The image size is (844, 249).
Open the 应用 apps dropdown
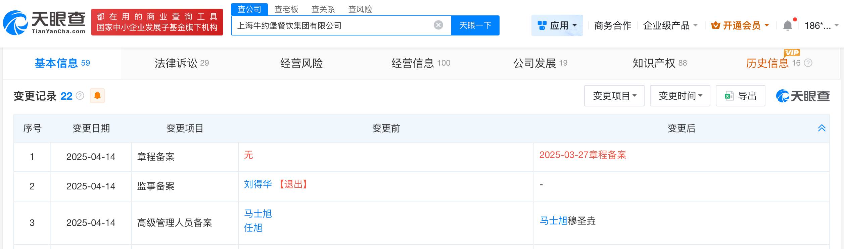[557, 25]
